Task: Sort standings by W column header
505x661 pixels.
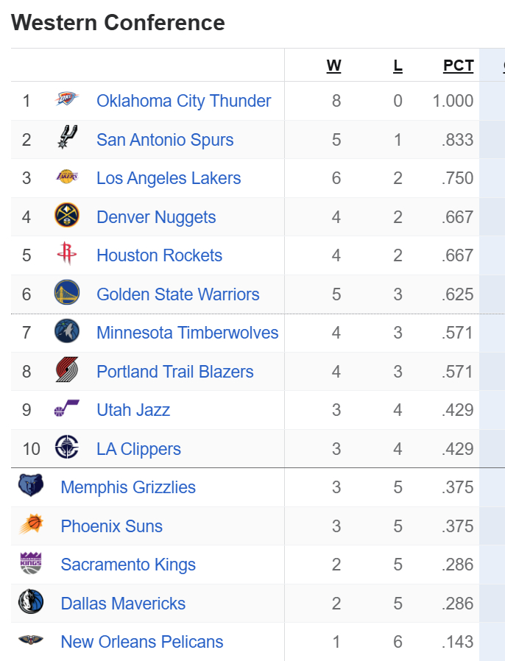Action: tap(333, 66)
